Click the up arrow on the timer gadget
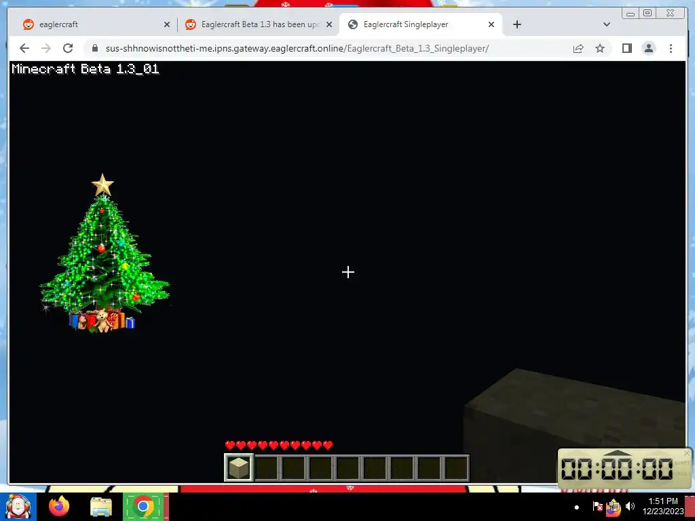 618,452
